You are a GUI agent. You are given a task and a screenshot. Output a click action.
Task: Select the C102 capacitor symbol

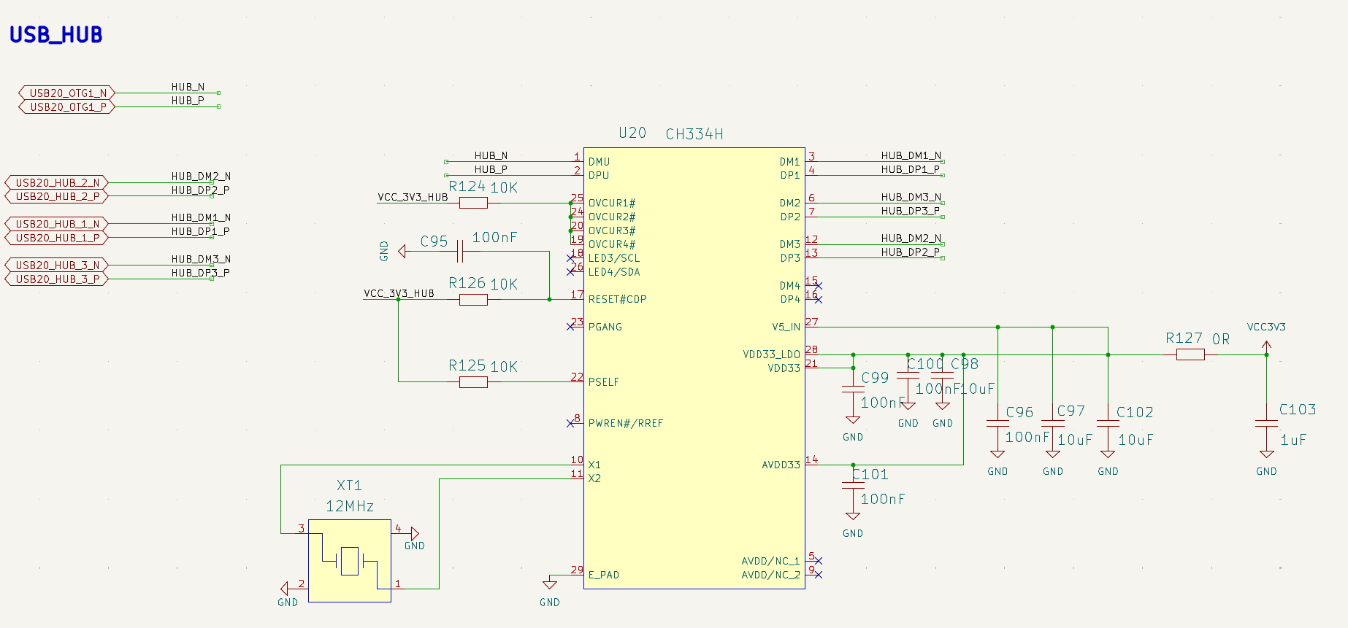tap(1108, 424)
